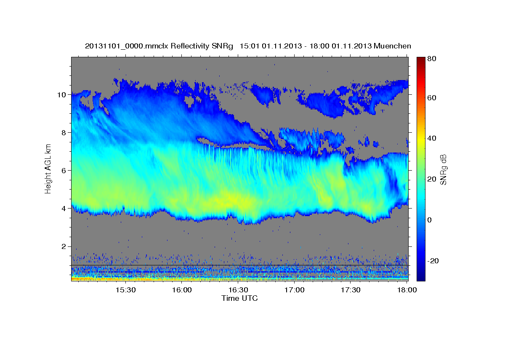Click the colorbar value 40
505x337 pixels.
click(432, 139)
